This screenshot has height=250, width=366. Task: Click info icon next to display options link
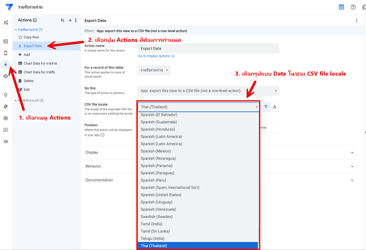tap(173, 56)
